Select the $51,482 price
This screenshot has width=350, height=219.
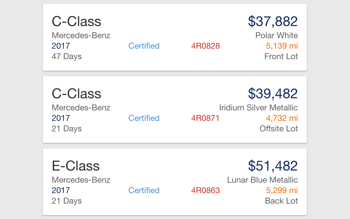coord(273,166)
